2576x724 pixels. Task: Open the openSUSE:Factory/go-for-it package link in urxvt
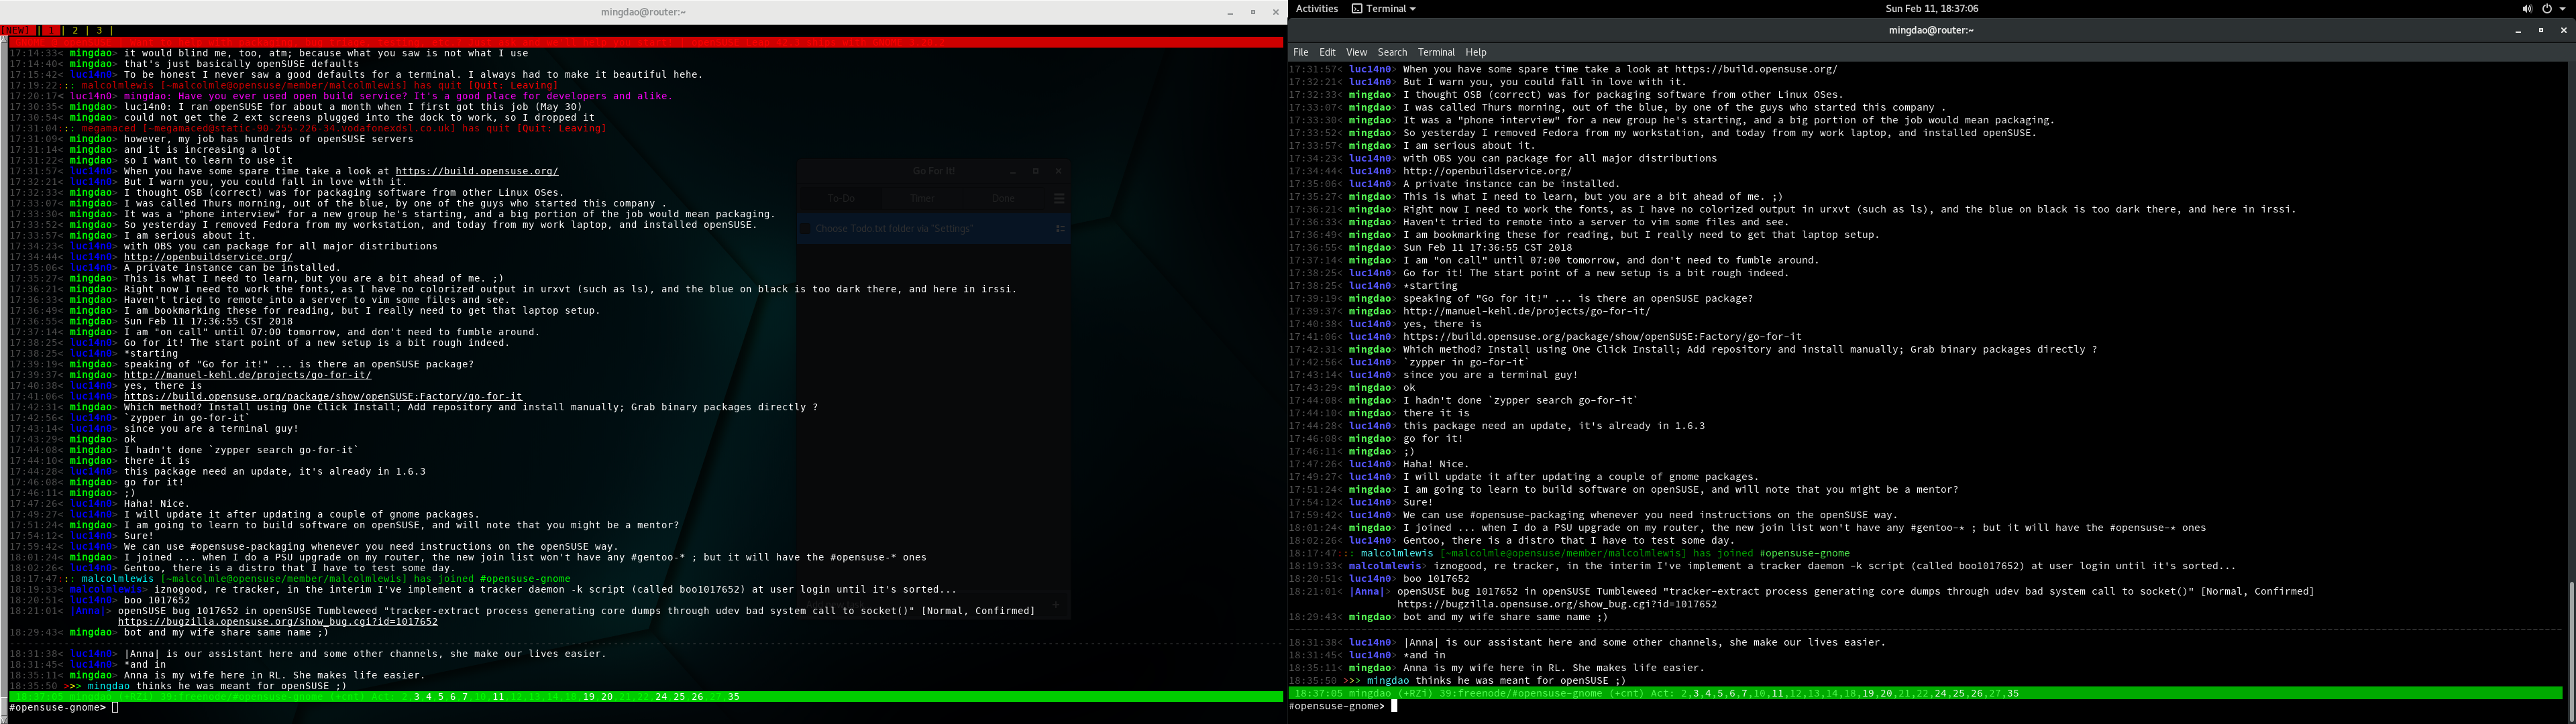(323, 396)
